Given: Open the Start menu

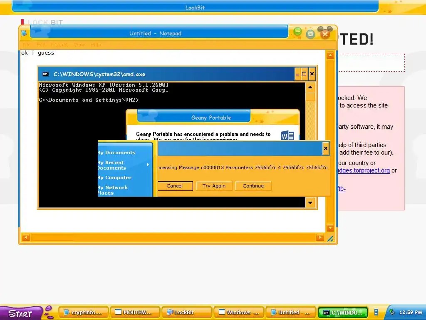Looking at the screenshot, I should pyautogui.click(x=20, y=313).
